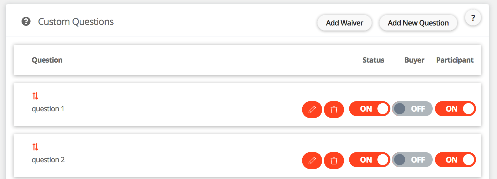Click the edit pencil icon for question 1

click(312, 110)
